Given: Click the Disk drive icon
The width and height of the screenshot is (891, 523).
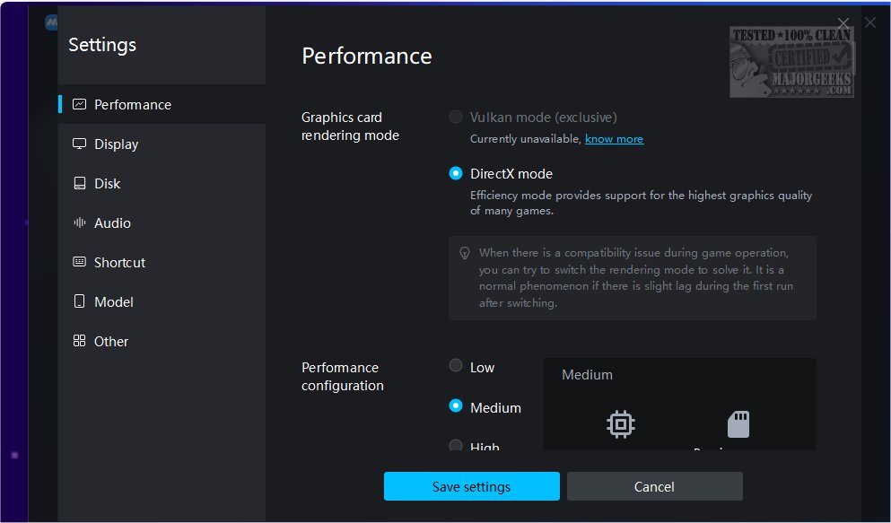Looking at the screenshot, I should [79, 183].
